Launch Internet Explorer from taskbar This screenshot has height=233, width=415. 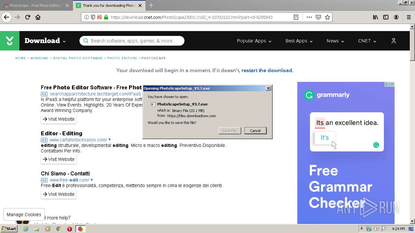tap(26, 229)
